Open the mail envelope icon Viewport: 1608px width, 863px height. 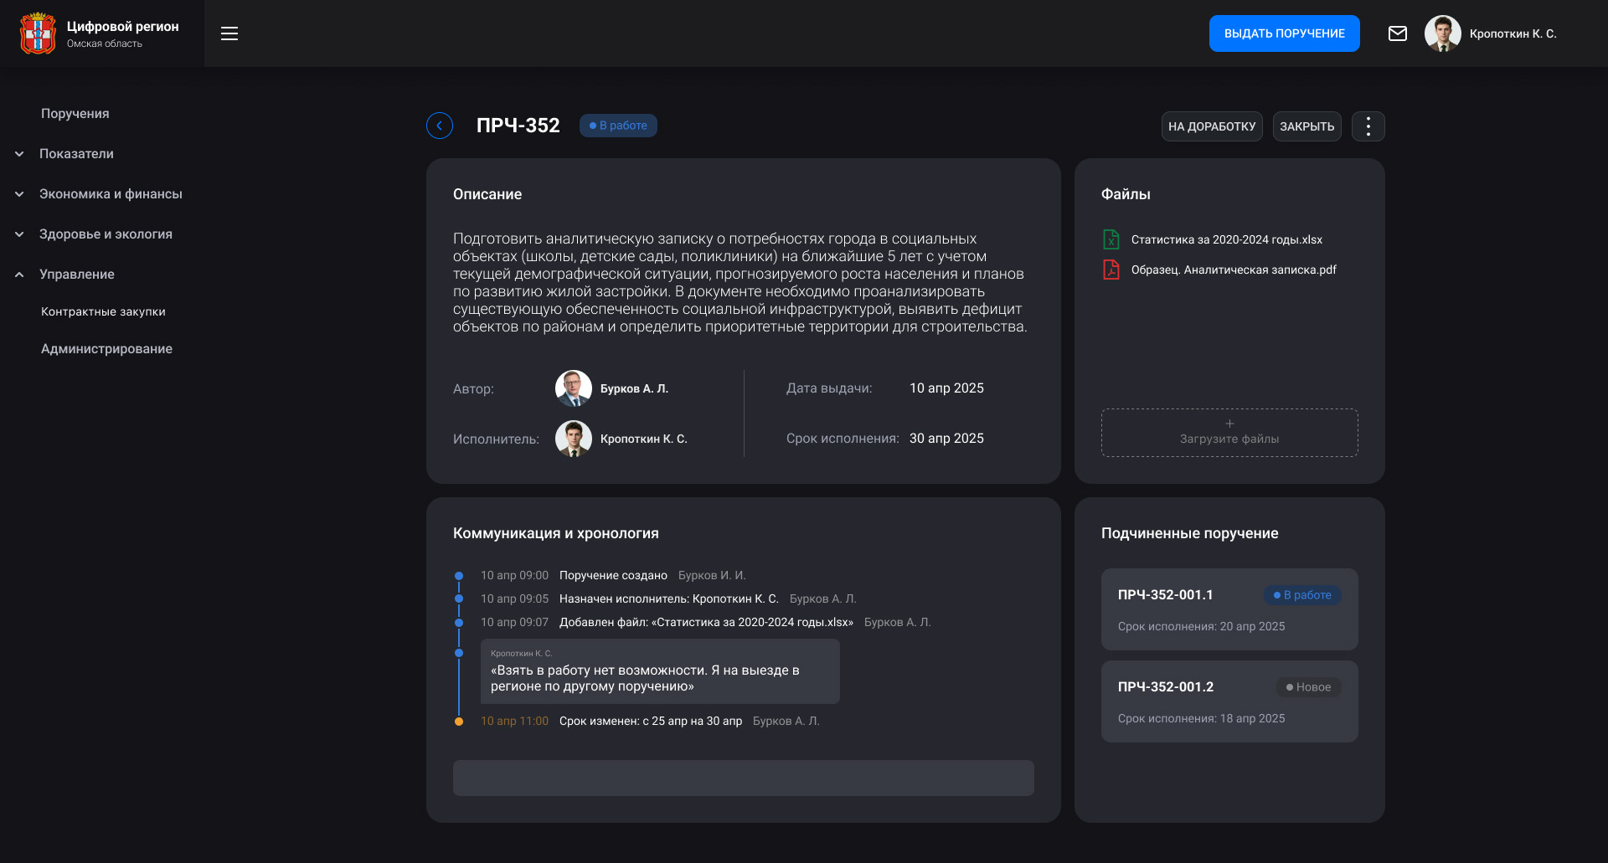pos(1398,33)
